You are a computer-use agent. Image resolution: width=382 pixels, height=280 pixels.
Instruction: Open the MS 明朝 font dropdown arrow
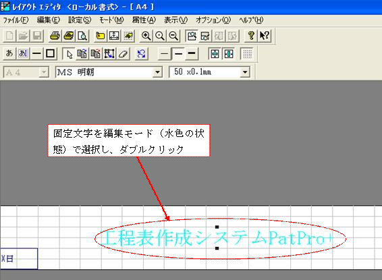point(158,72)
